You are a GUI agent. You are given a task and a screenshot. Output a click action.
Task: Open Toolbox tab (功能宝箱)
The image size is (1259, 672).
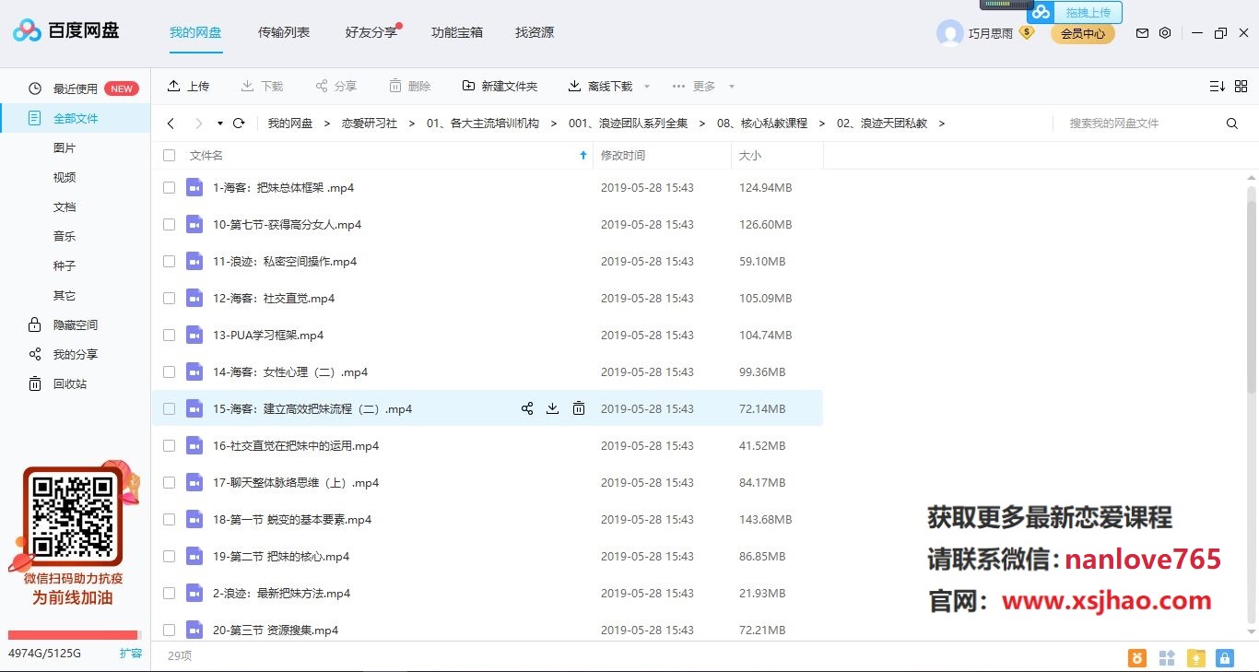[457, 32]
